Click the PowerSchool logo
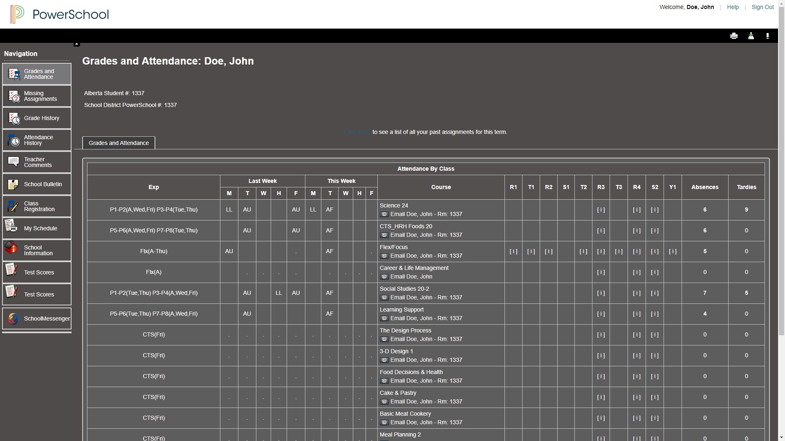The image size is (785, 441). [59, 14]
